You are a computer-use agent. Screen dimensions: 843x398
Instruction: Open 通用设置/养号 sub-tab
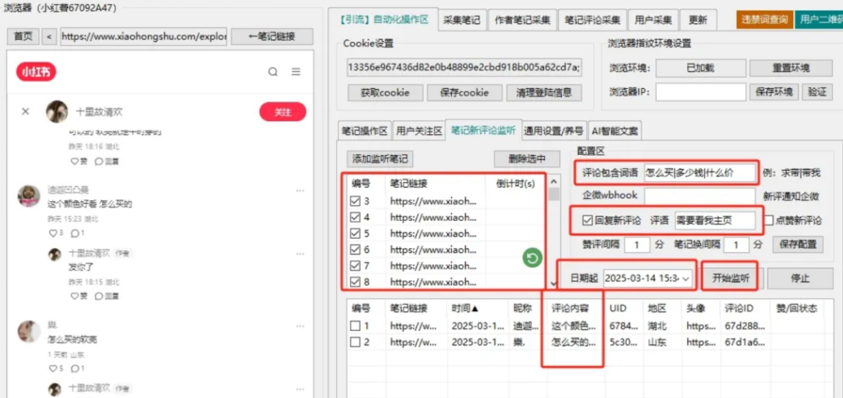point(553,130)
